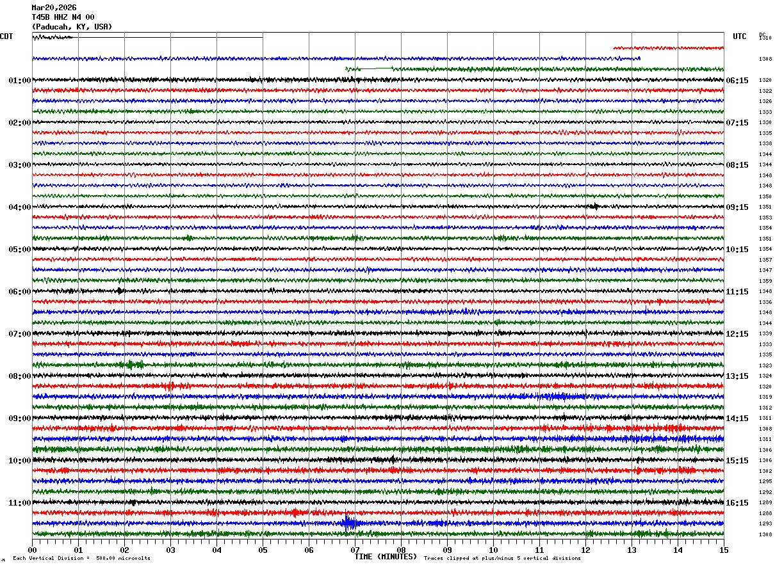Click DC value 1326 on right

coord(765,102)
